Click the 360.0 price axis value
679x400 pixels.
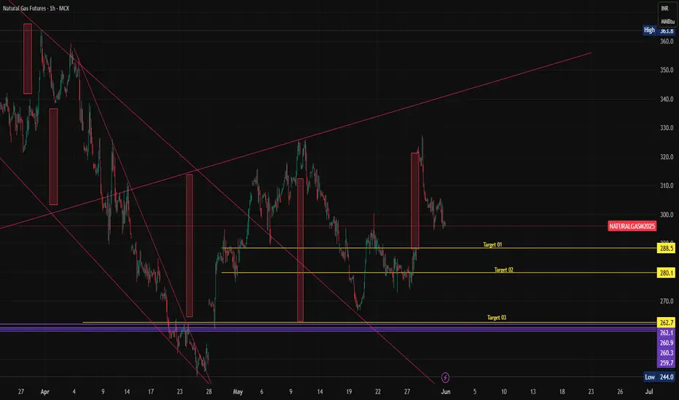click(x=667, y=41)
